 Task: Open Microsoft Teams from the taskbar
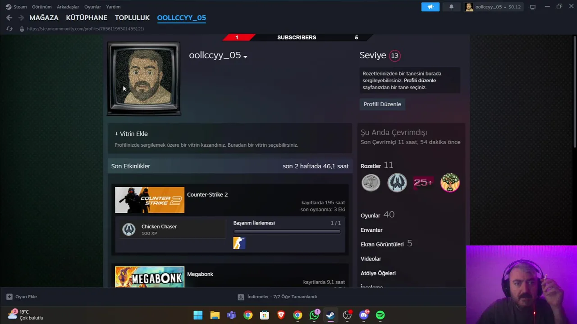tap(231, 315)
